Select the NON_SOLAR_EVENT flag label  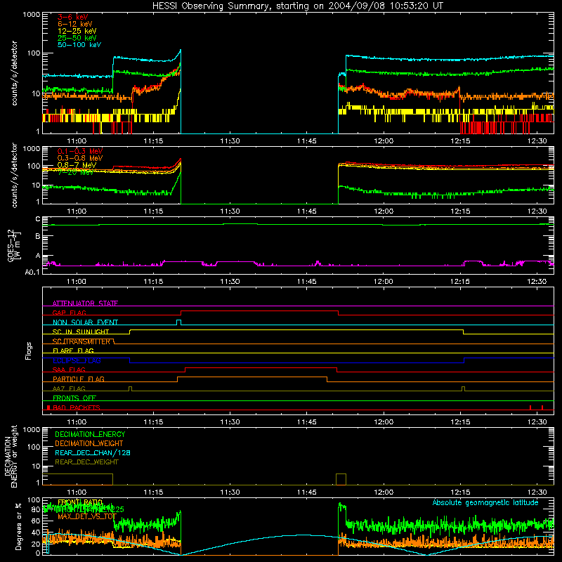85,322
